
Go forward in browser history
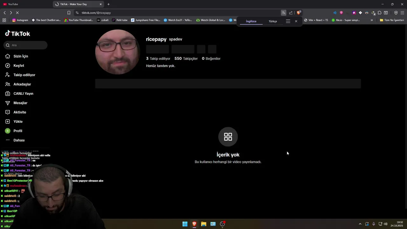pyautogui.click(x=11, y=13)
